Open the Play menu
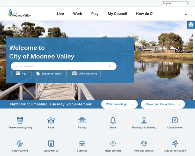This screenshot has height=156, width=195. click(x=95, y=14)
